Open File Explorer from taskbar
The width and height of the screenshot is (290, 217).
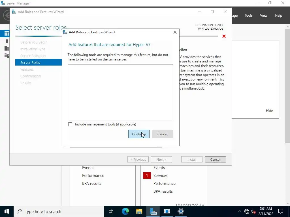point(139,211)
